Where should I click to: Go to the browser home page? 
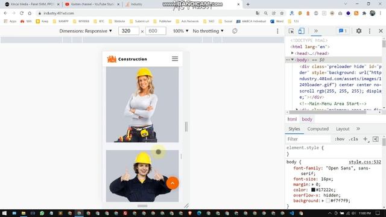coord(30,13)
